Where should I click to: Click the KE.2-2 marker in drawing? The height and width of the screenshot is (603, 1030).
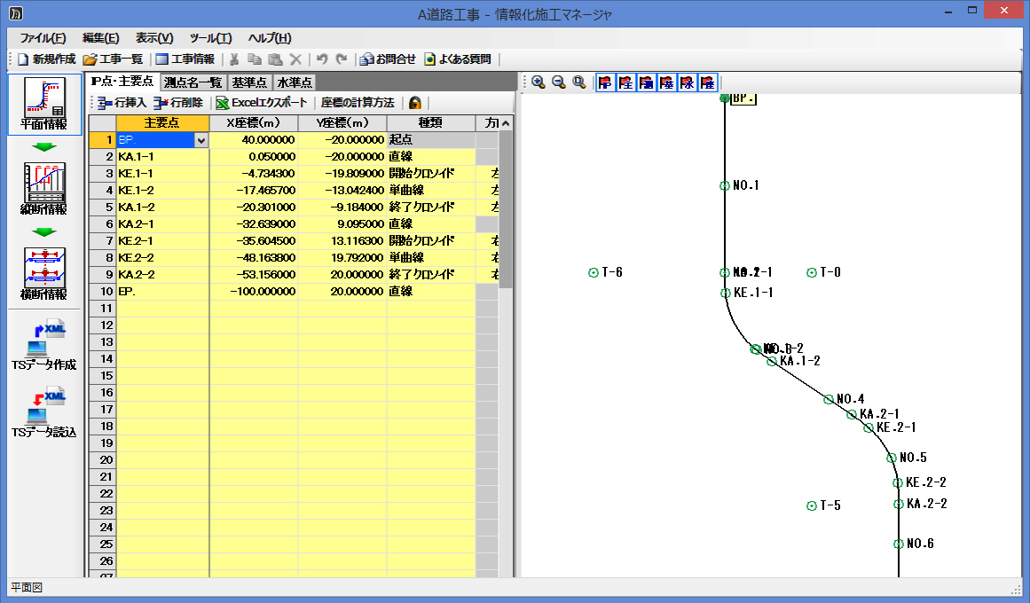pos(897,482)
